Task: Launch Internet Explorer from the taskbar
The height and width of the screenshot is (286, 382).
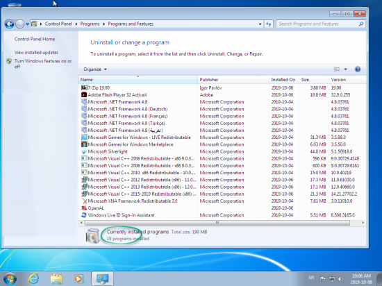Action: pos(33,278)
